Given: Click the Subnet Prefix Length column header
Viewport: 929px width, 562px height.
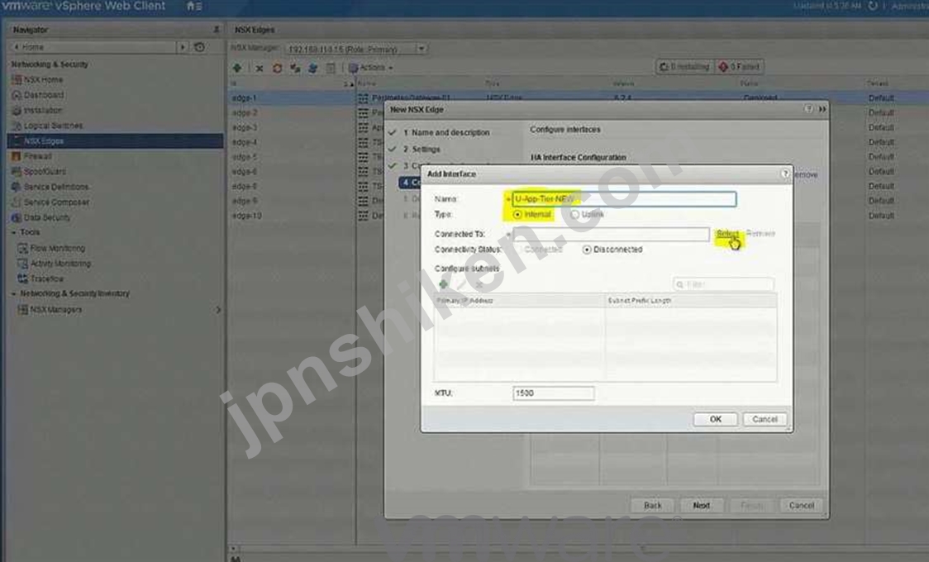Looking at the screenshot, I should tap(690, 301).
